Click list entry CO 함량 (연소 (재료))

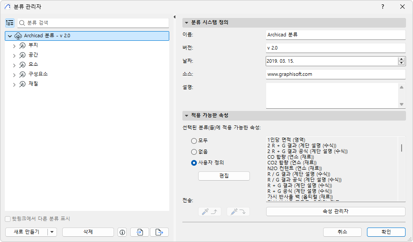coord(291,157)
